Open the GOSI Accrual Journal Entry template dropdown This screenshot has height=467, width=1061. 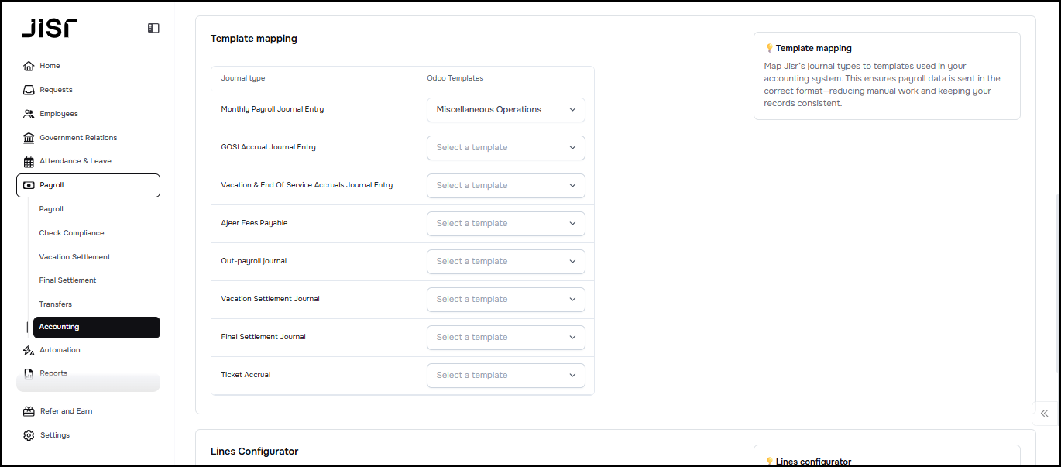pos(506,147)
